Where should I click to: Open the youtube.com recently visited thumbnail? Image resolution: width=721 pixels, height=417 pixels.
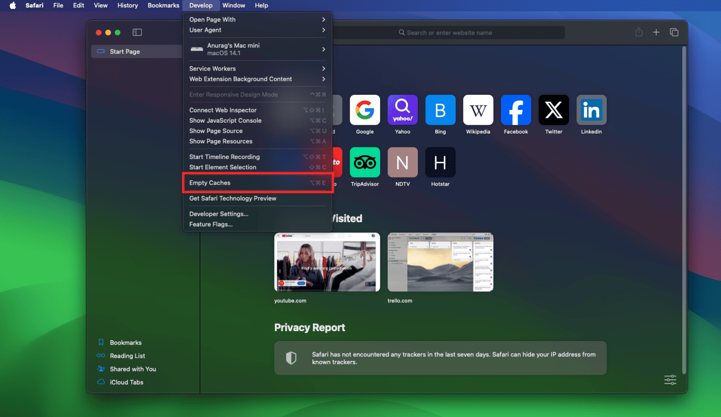pyautogui.click(x=327, y=262)
